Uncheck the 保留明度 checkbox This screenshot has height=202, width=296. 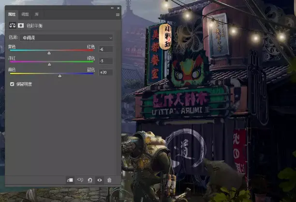point(12,84)
